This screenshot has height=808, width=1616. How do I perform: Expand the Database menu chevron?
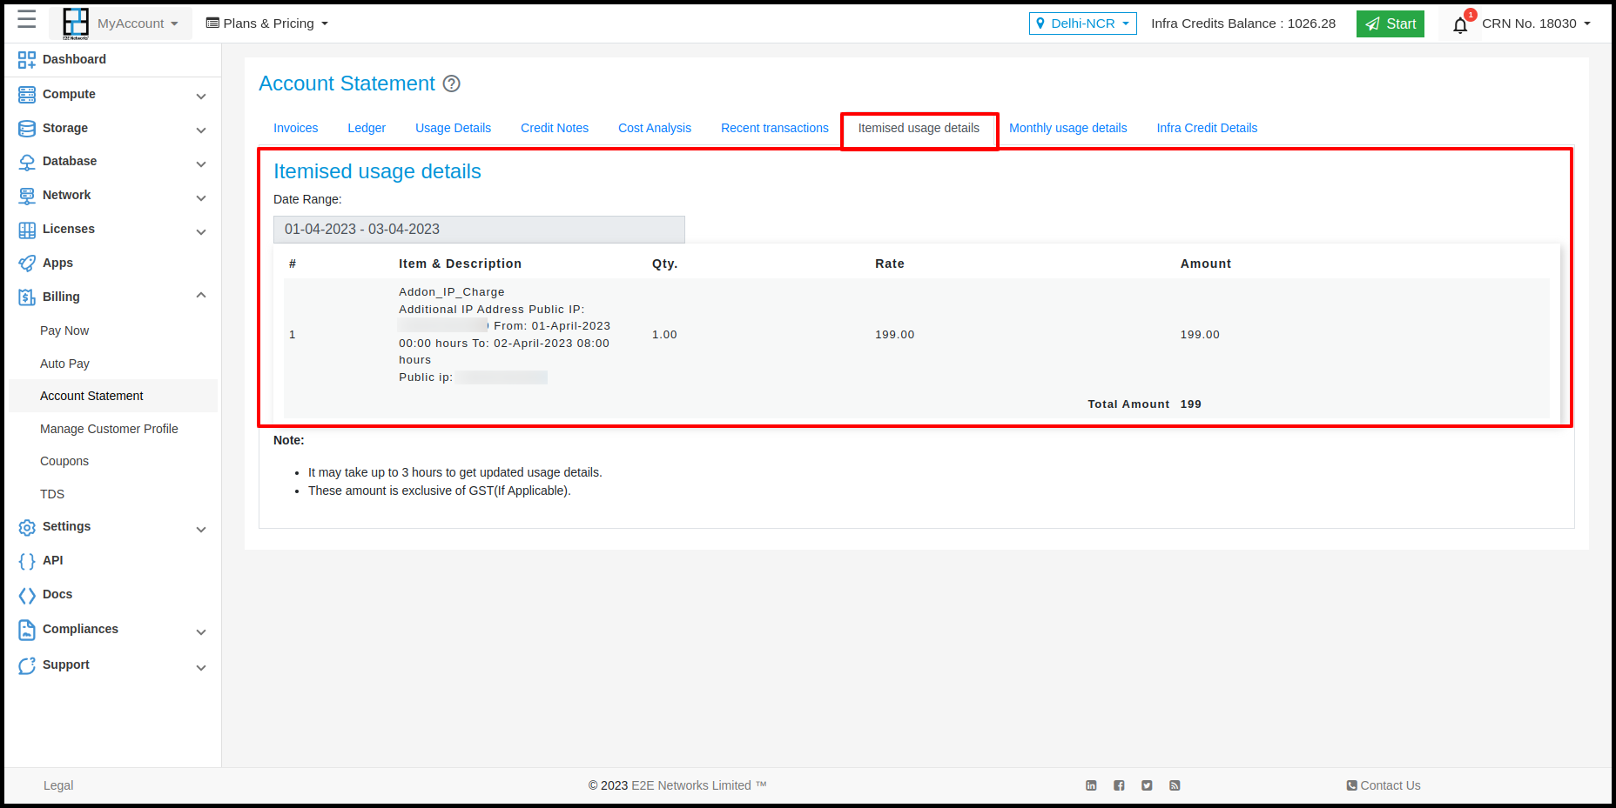(x=201, y=164)
